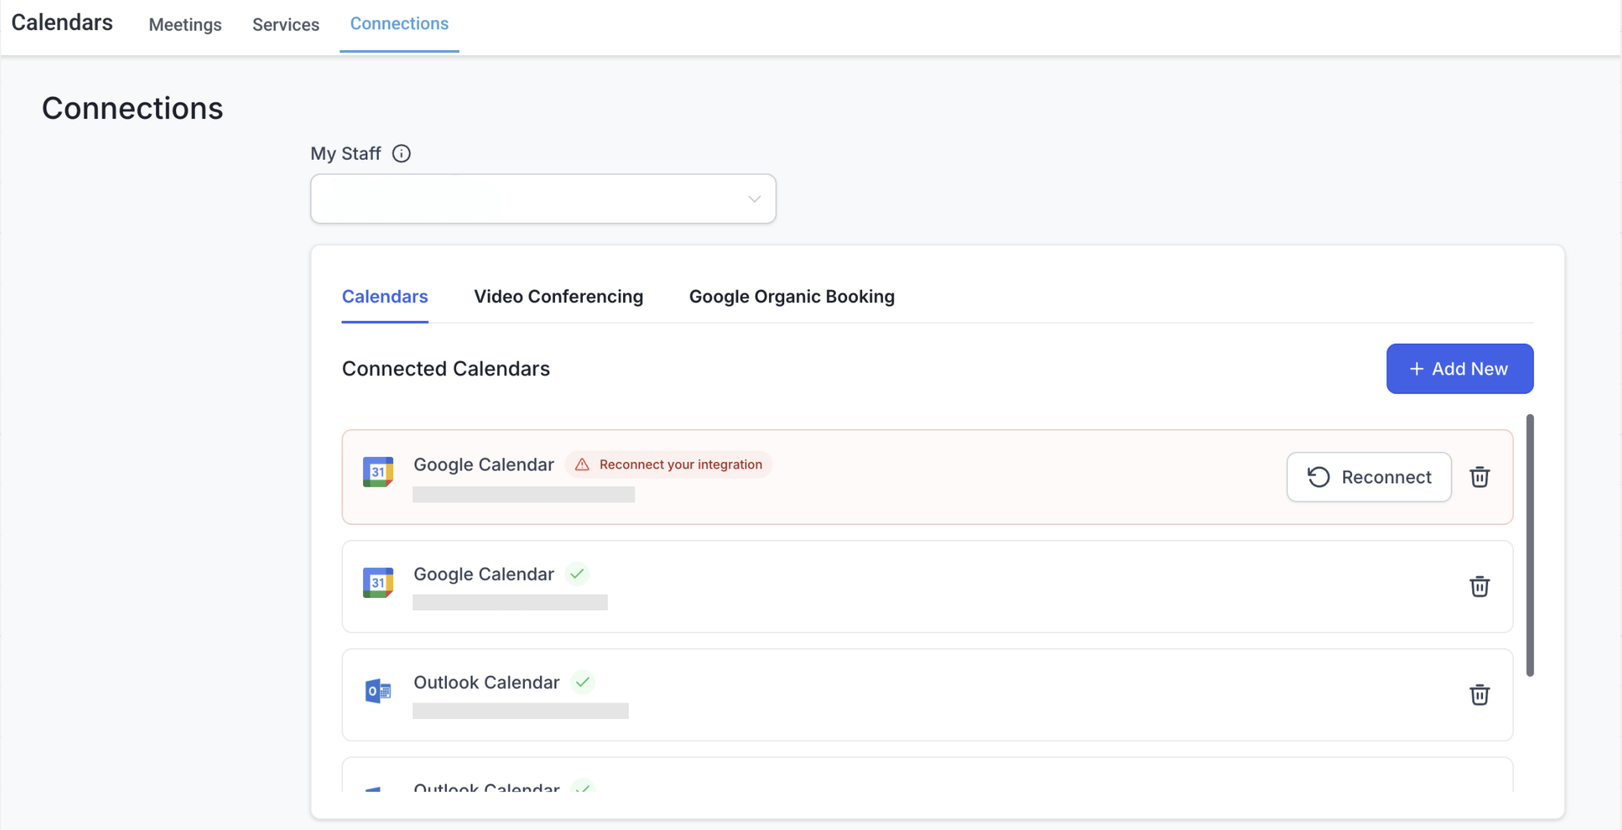Switch to the Video Conferencing tab

(x=558, y=296)
